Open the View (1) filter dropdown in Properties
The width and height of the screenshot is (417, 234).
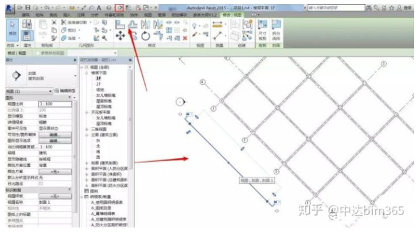coord(29,91)
